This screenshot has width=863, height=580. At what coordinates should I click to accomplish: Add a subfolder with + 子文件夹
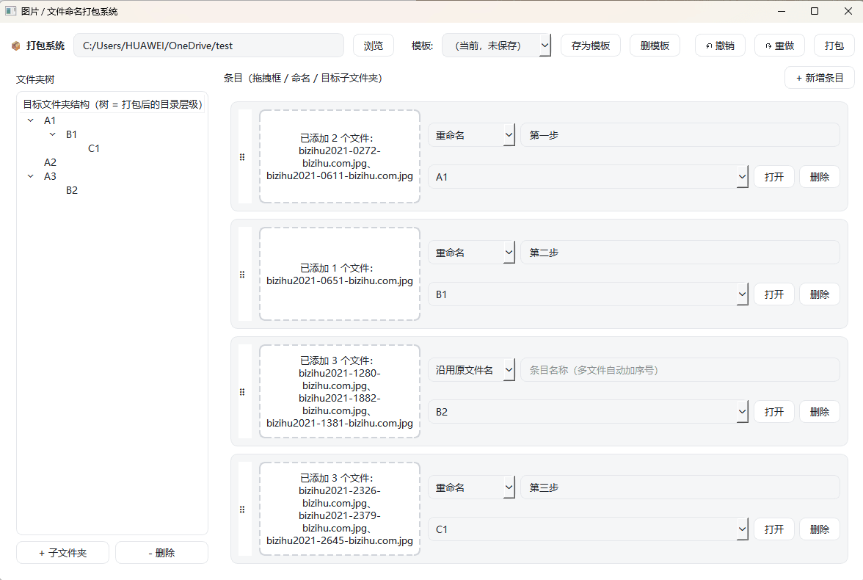pyautogui.click(x=63, y=552)
